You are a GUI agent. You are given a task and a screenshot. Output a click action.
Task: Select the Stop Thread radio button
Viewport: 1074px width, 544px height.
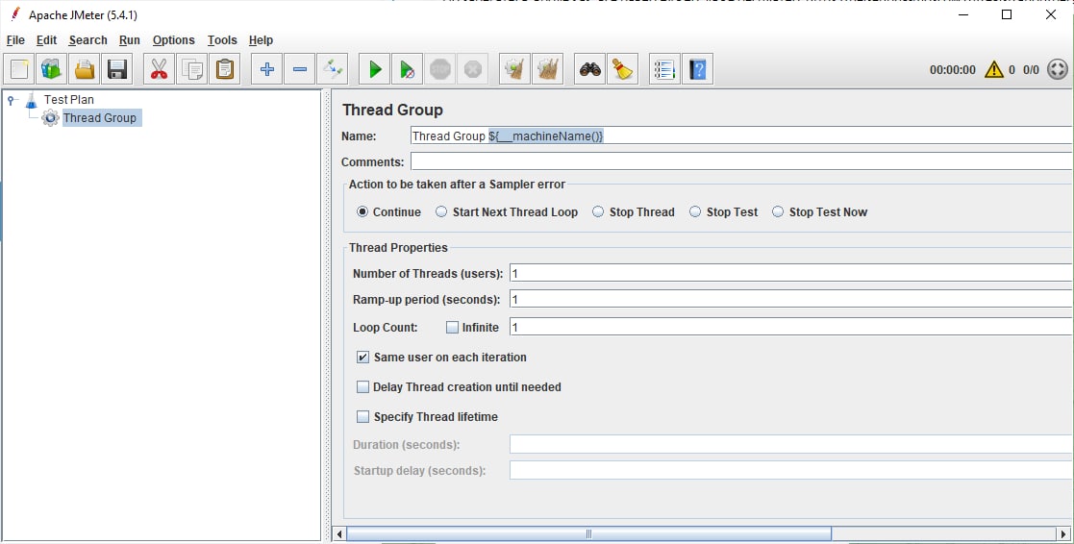pos(598,212)
